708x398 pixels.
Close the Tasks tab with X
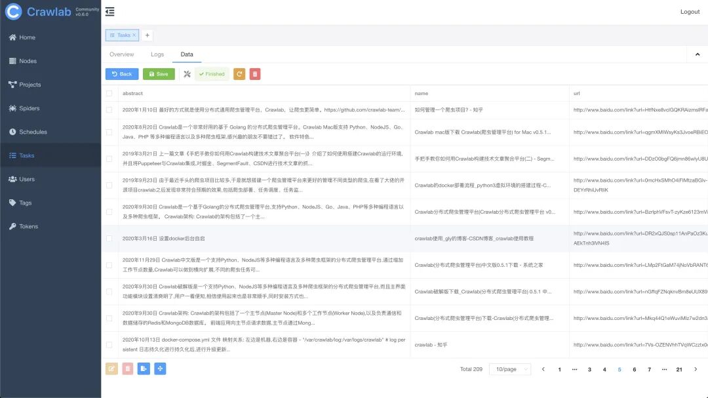(x=134, y=35)
